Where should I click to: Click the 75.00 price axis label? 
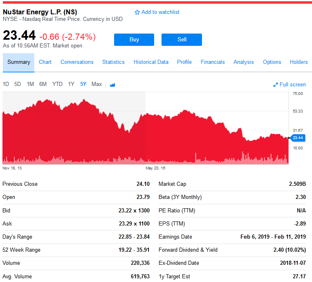point(298,94)
